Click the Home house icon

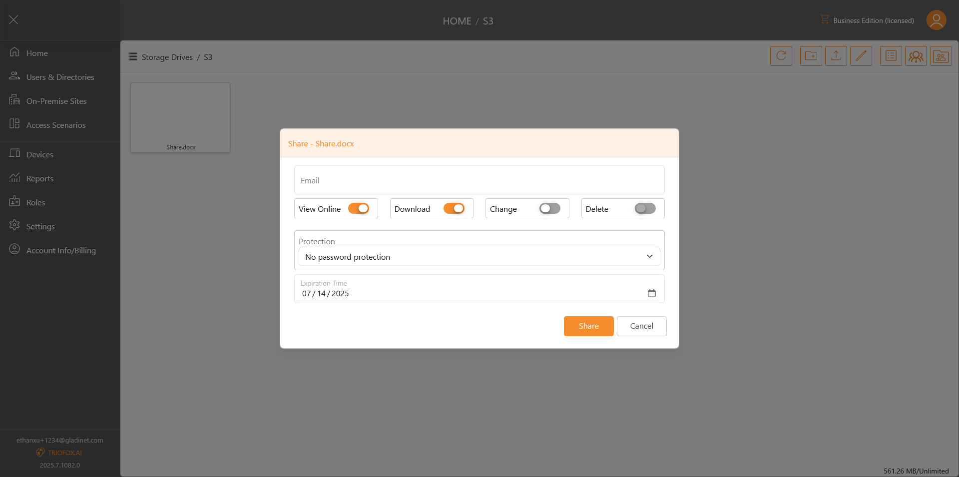click(14, 52)
